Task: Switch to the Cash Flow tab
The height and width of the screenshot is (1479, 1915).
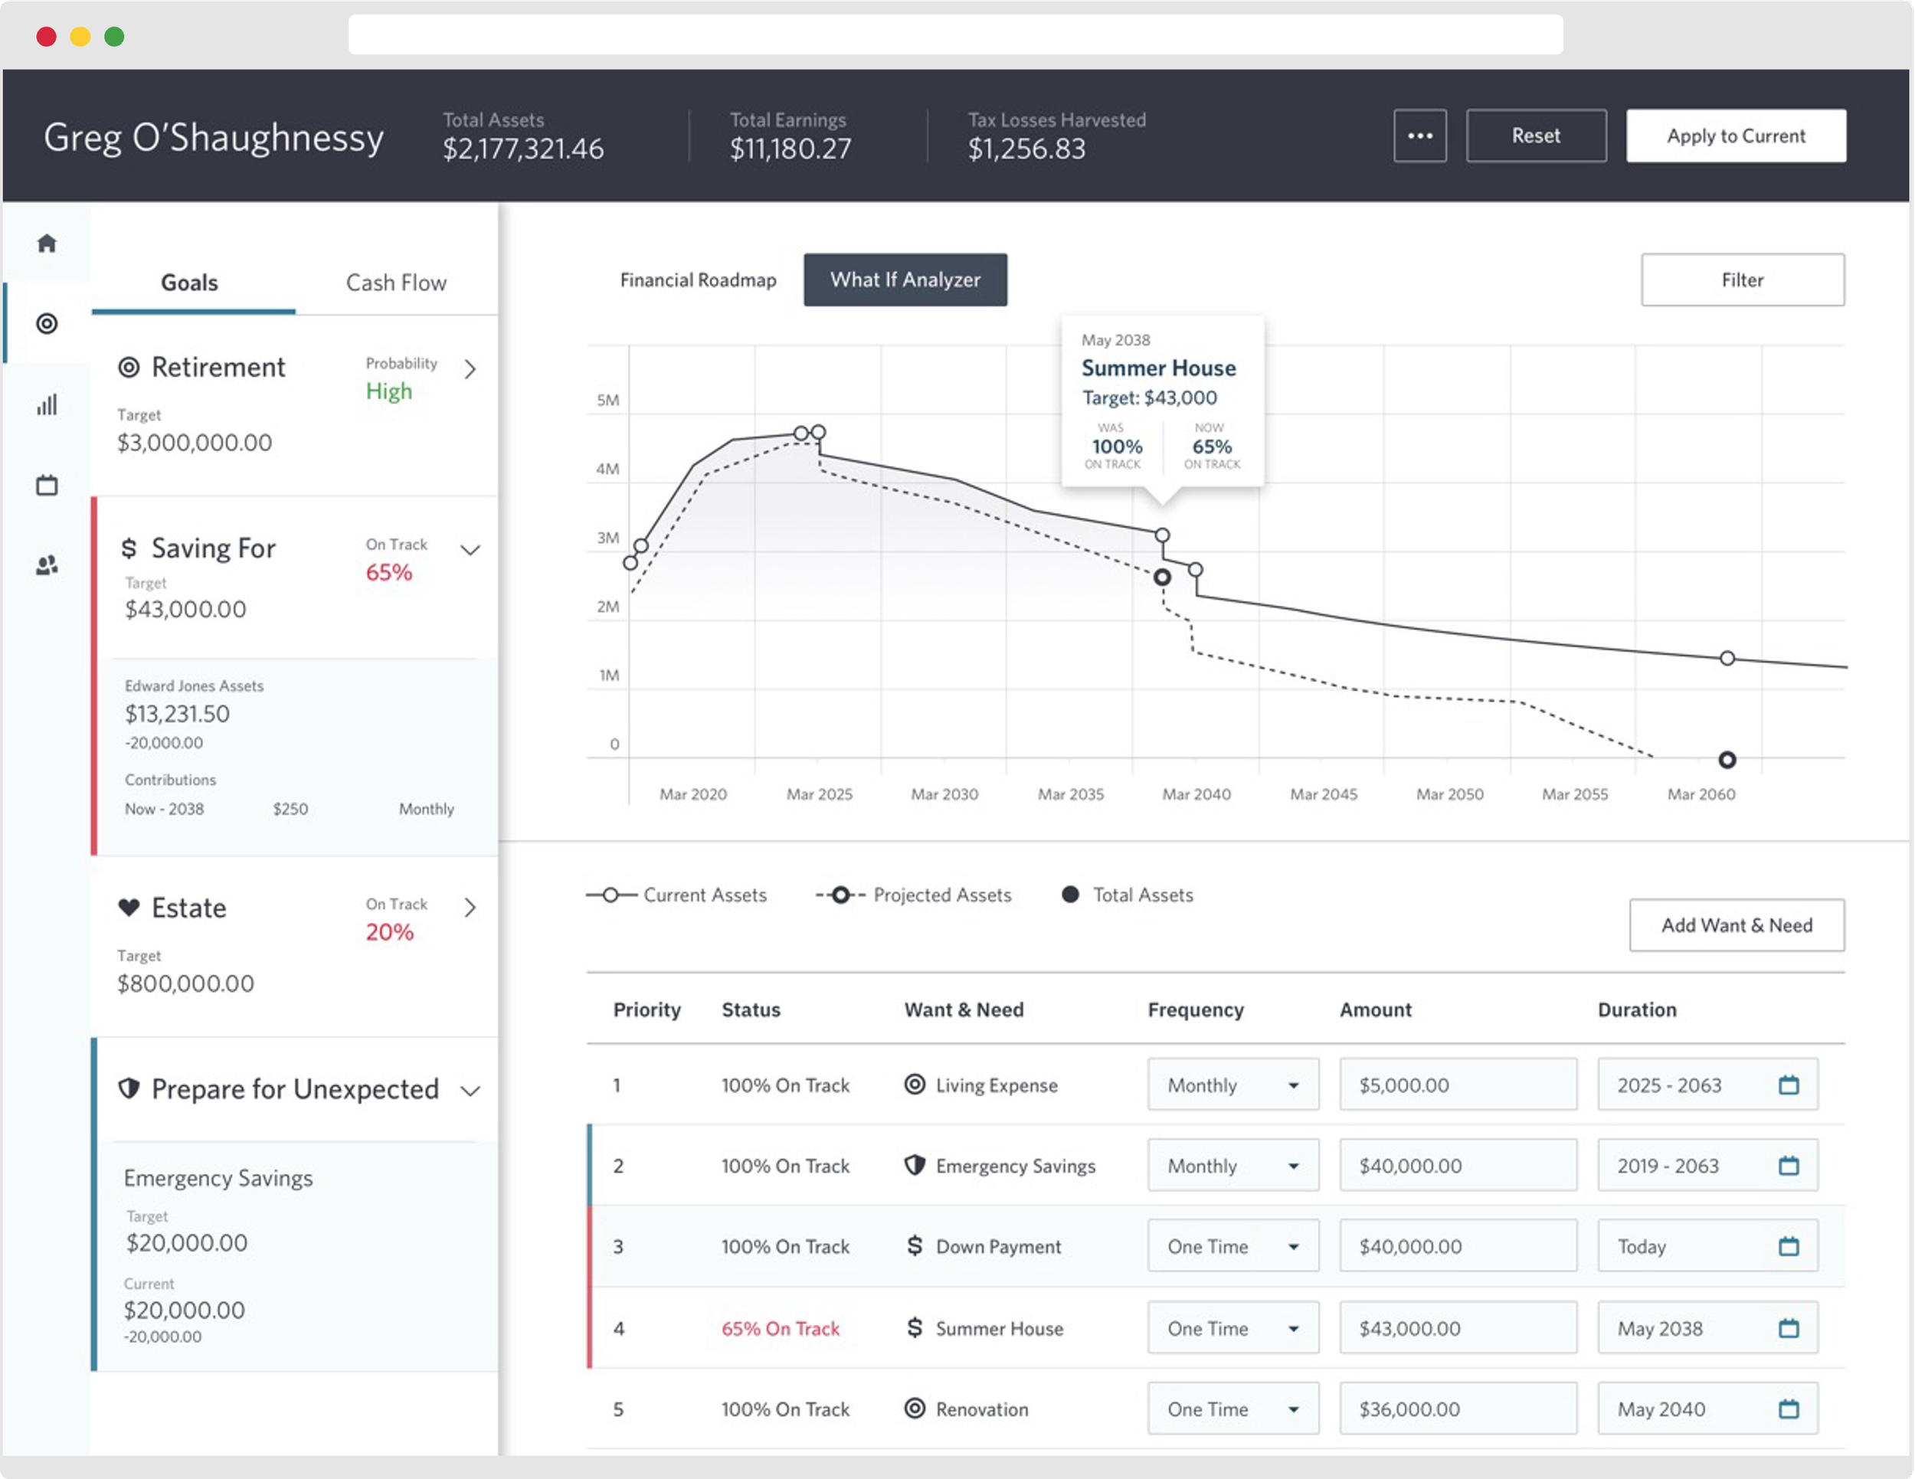Action: coord(395,283)
